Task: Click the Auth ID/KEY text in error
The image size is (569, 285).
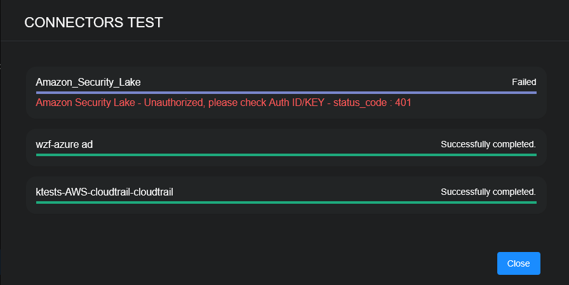Action: point(298,102)
